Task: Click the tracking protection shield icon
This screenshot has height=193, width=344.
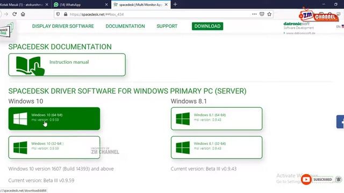Action: pyautogui.click(x=58, y=14)
